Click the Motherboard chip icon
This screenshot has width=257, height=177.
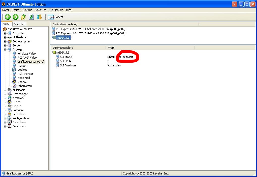[x=10, y=37]
